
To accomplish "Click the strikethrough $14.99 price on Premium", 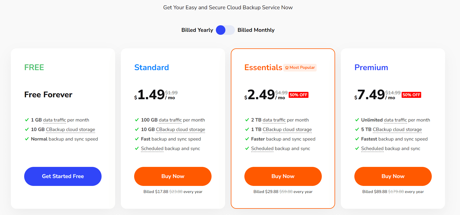I will [x=393, y=92].
